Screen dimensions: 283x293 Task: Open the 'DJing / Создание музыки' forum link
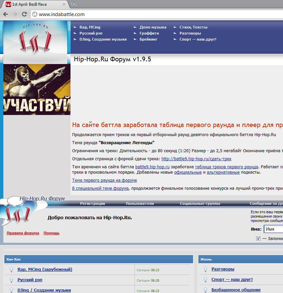44,290
